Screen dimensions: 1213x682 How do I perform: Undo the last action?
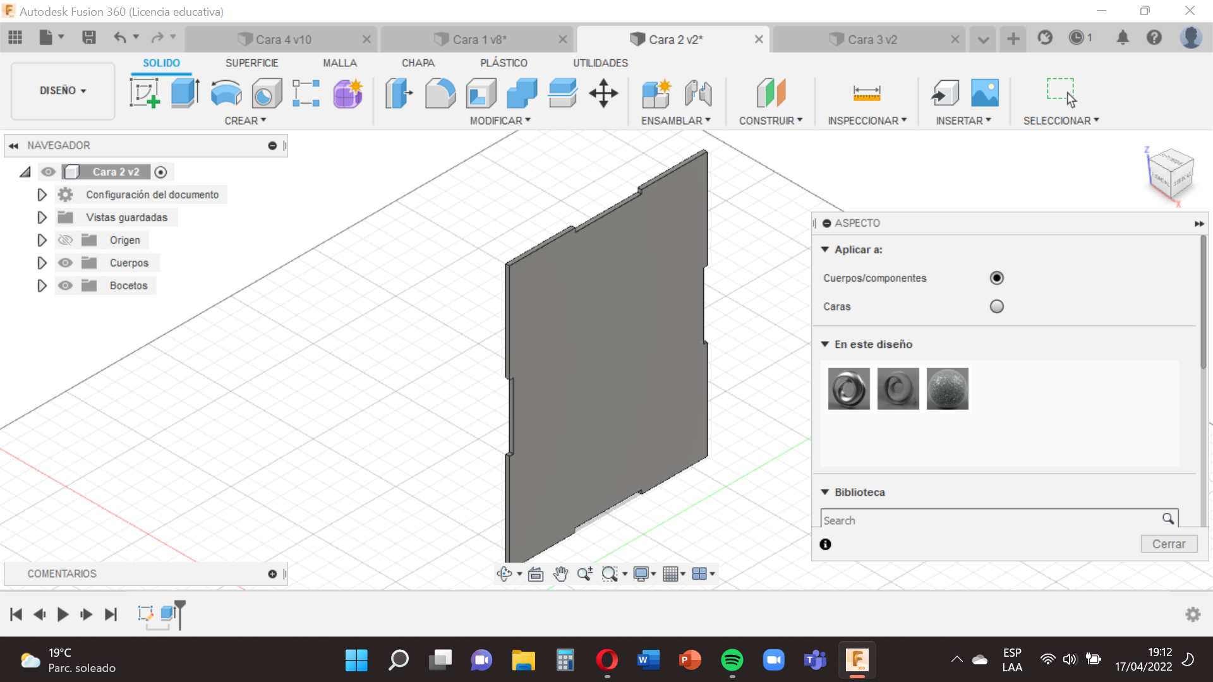119,38
